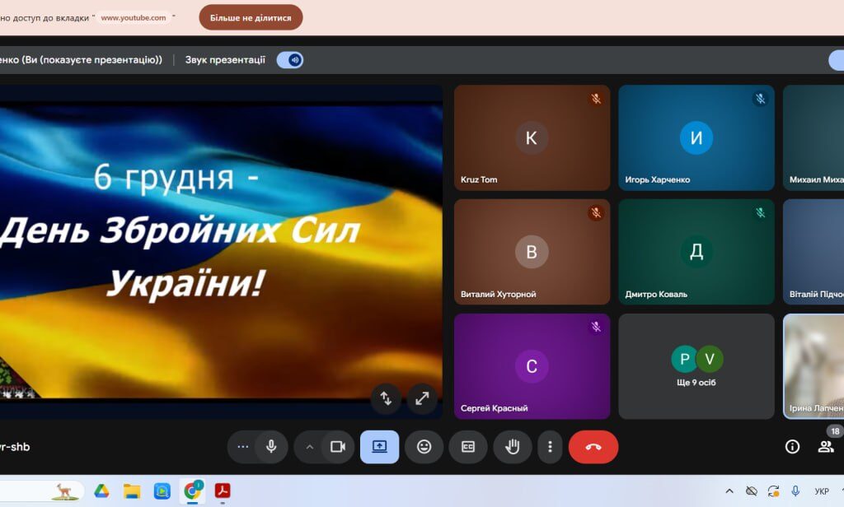Image resolution: width=844 pixels, height=507 pixels.
Task: Open the microphone audio settings dots
Action: (242, 447)
